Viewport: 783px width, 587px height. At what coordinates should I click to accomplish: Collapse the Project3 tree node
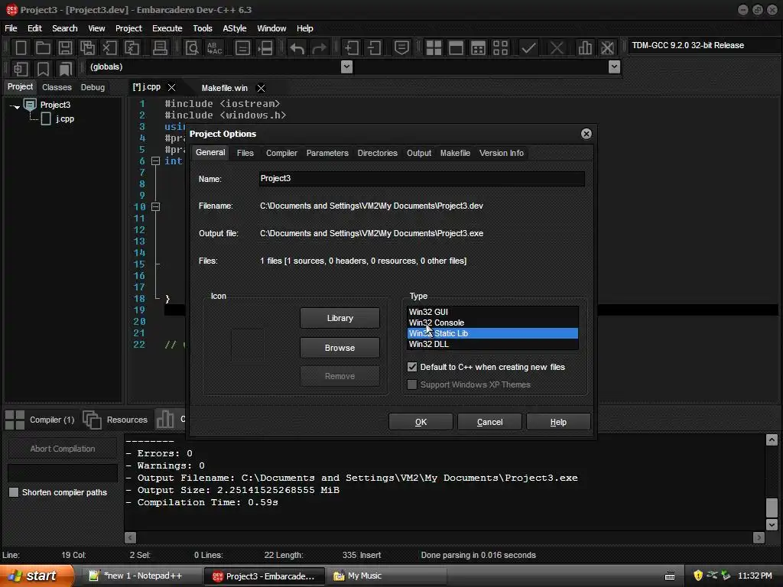(x=17, y=106)
